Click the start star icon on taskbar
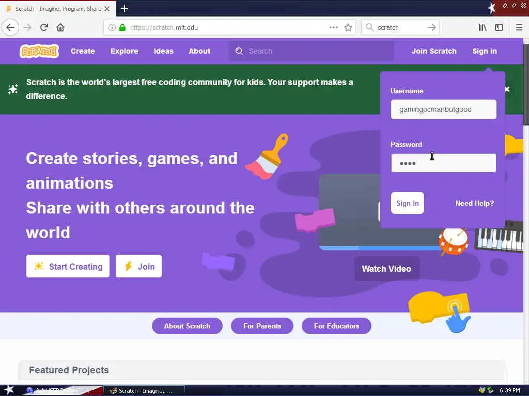The height and width of the screenshot is (396, 529). click(9, 390)
